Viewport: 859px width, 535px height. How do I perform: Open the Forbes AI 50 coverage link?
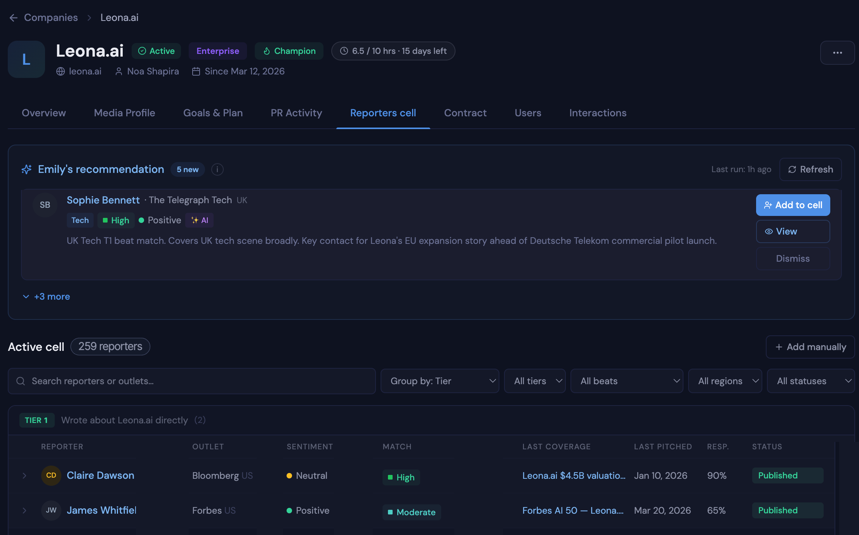(573, 511)
